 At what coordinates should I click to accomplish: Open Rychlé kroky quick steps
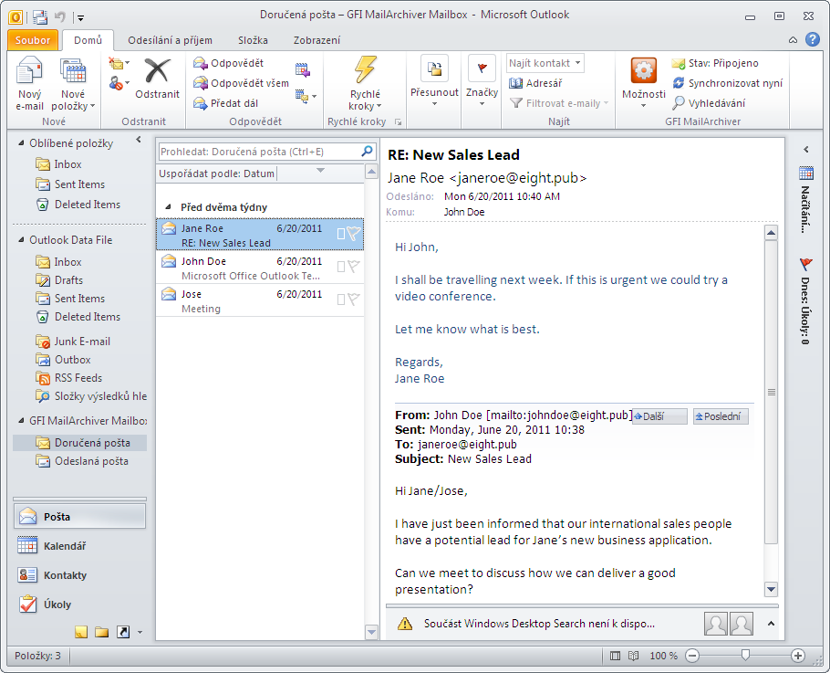[365, 84]
